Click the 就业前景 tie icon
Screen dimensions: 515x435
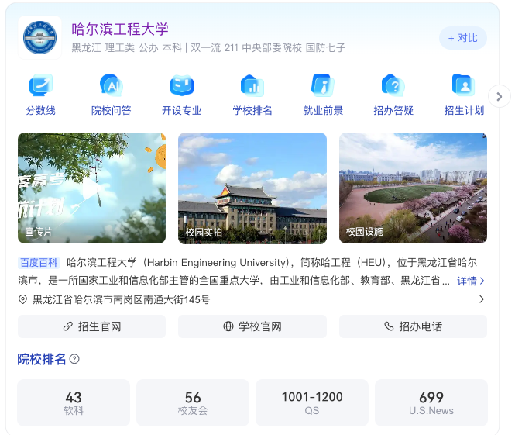323,85
